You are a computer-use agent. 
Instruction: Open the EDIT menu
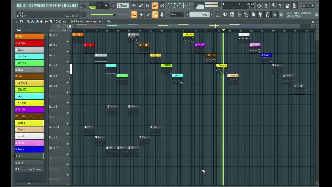tap(25, 5)
